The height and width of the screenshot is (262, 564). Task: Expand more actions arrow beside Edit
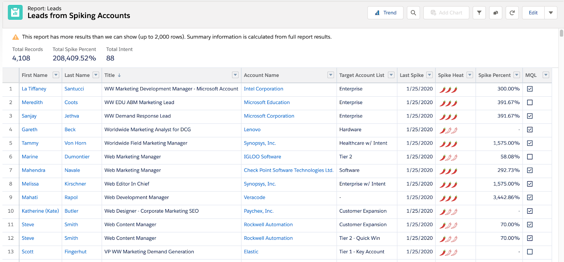(551, 13)
